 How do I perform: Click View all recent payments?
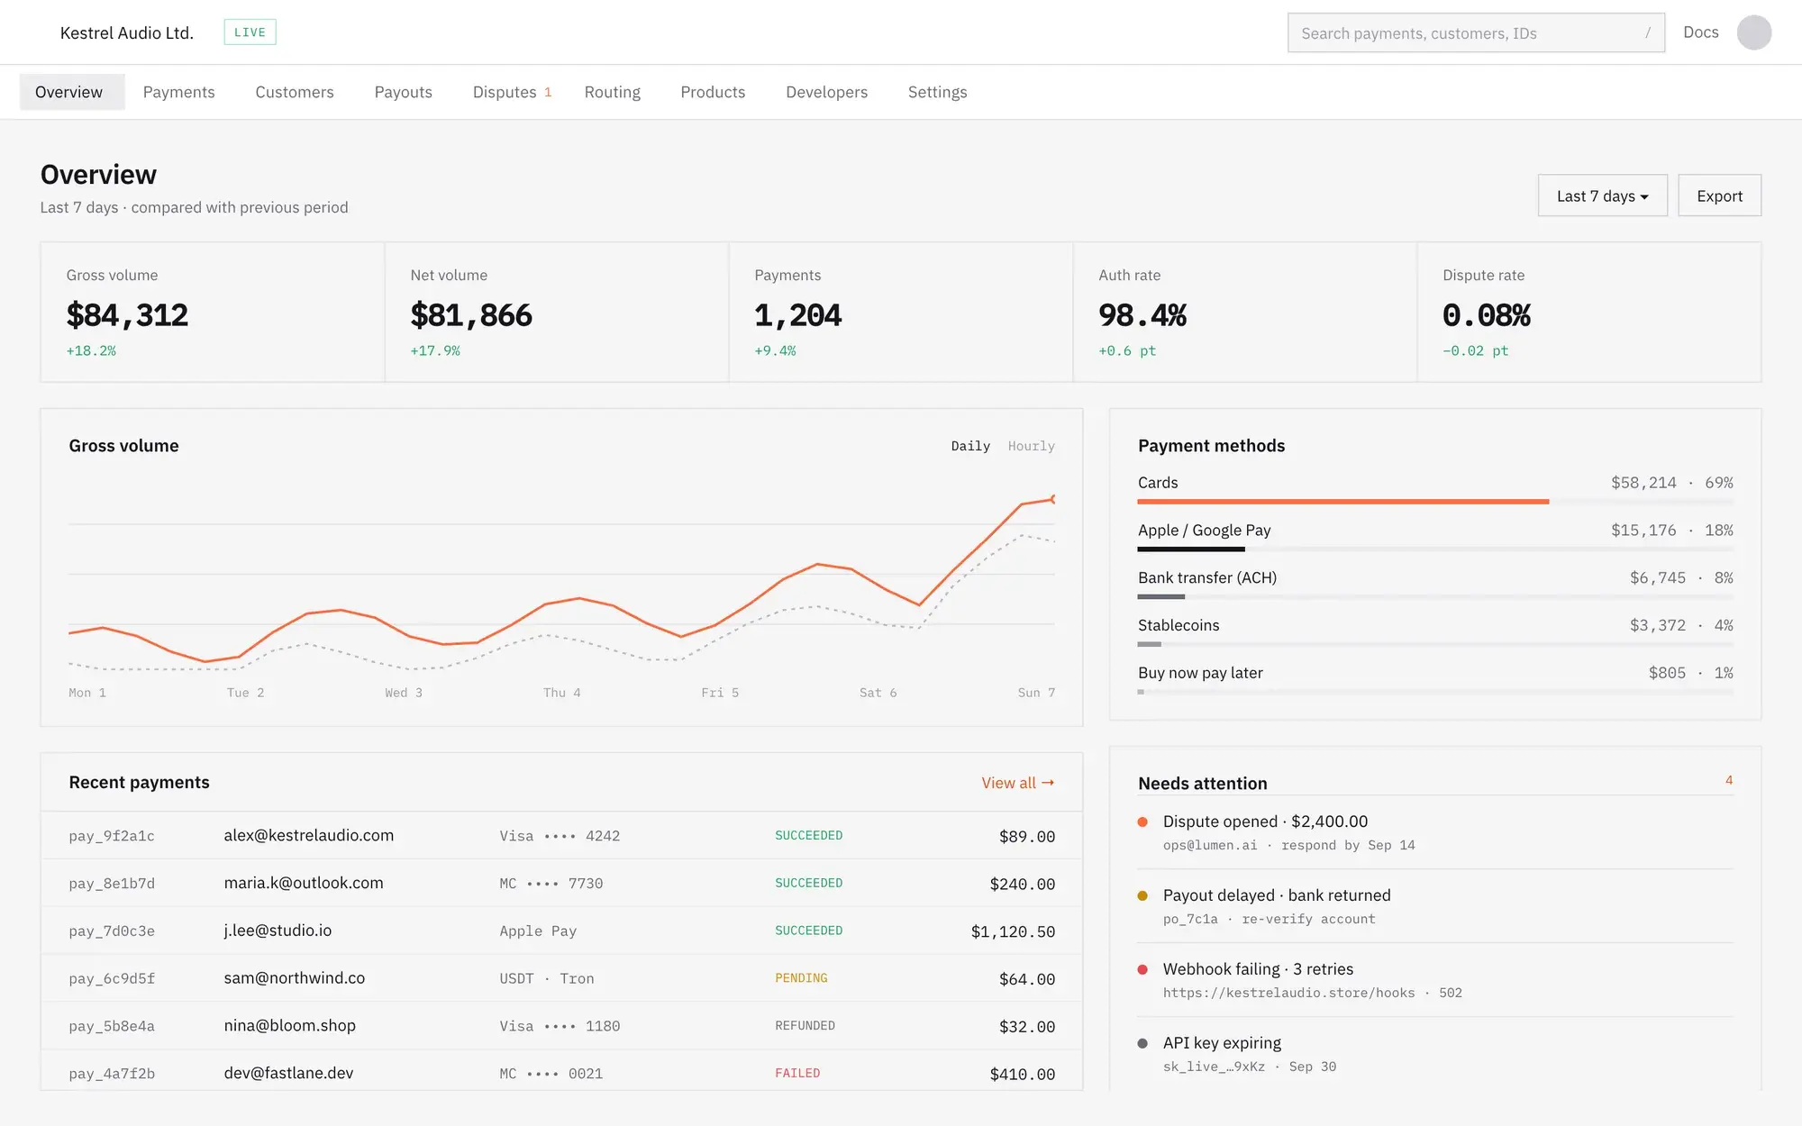tap(1017, 783)
